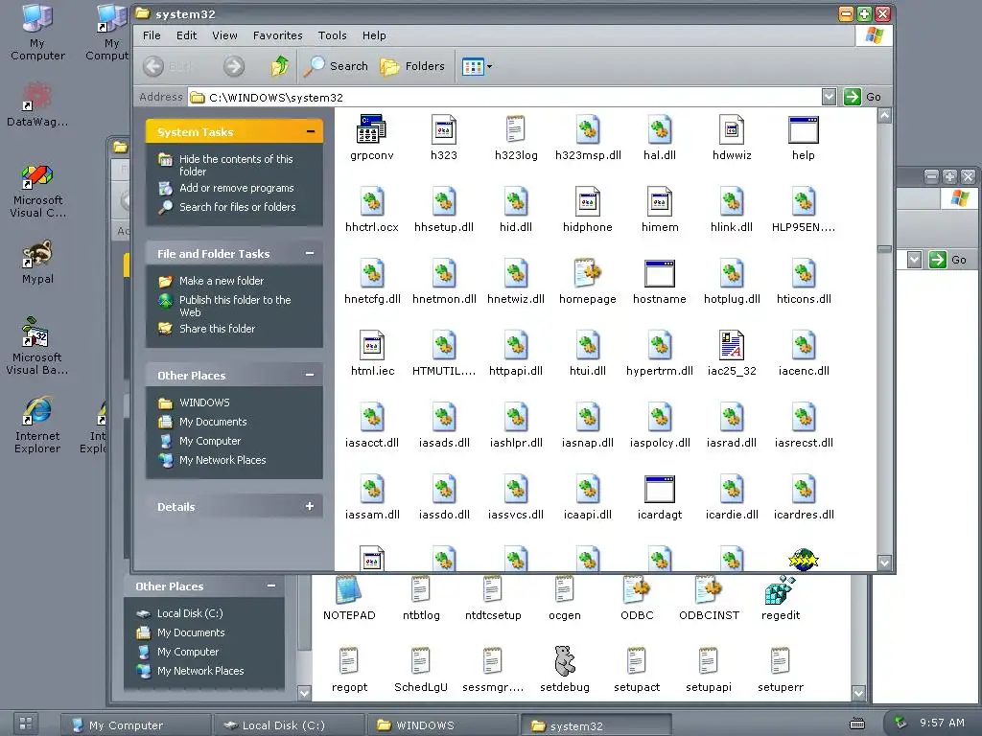Collapse the File and Folder Tasks panel
The width and height of the screenshot is (982, 736).
(x=310, y=253)
